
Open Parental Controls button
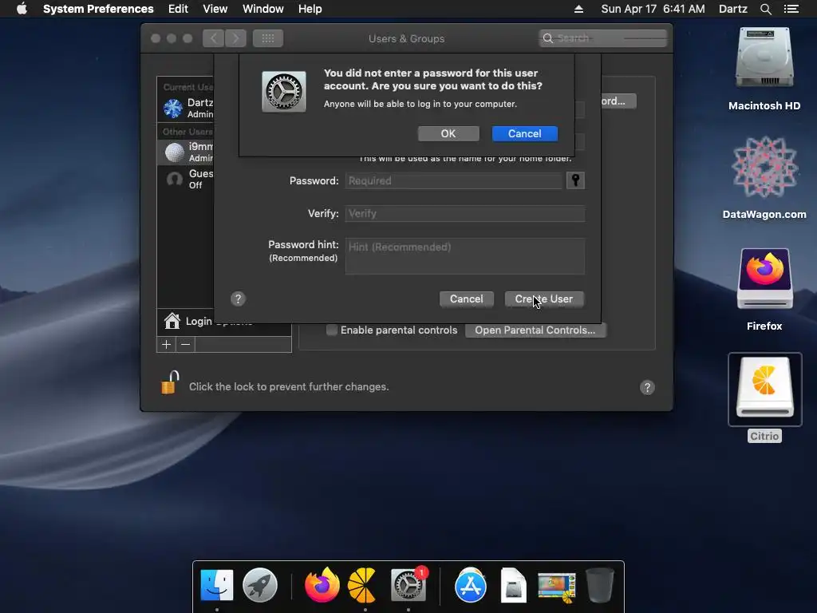[x=535, y=330]
